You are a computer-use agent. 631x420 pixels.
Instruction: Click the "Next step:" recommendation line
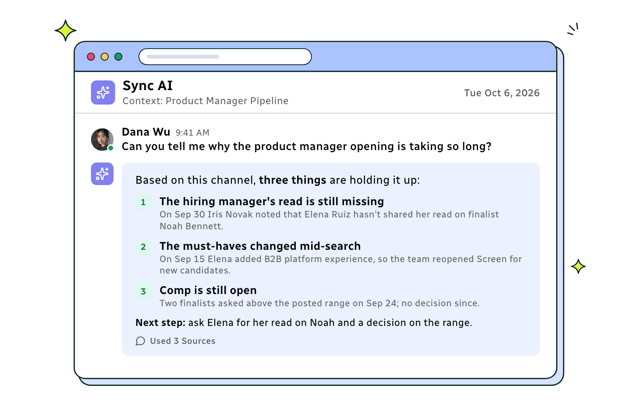point(304,322)
